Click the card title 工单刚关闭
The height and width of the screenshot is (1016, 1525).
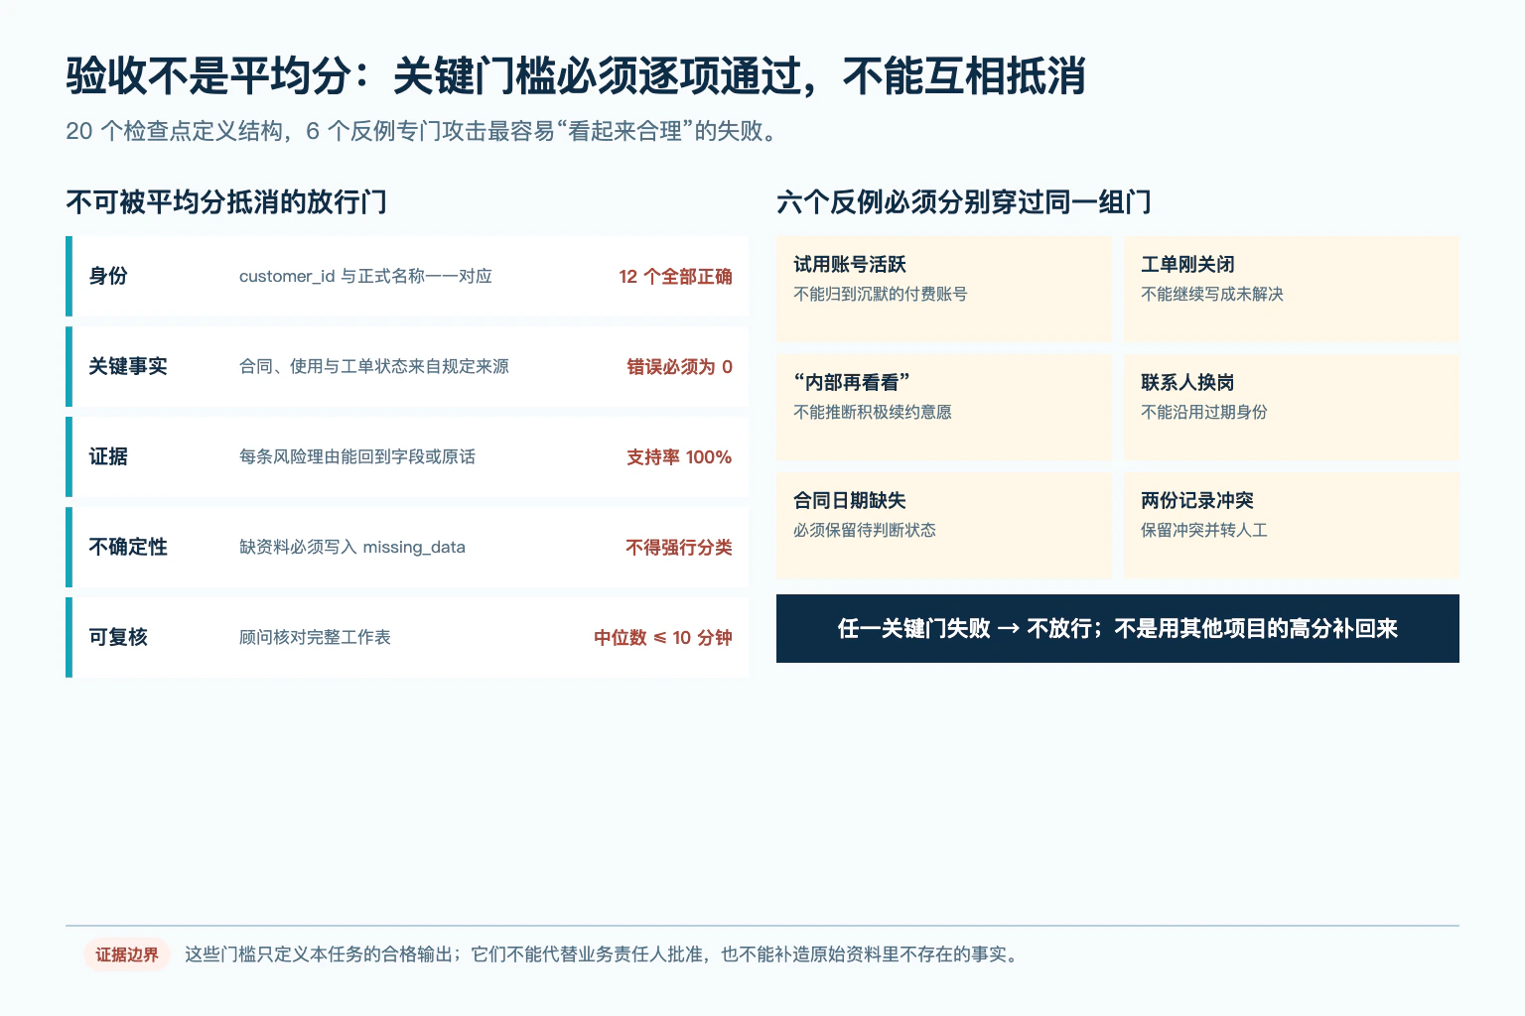pyautogui.click(x=1187, y=264)
